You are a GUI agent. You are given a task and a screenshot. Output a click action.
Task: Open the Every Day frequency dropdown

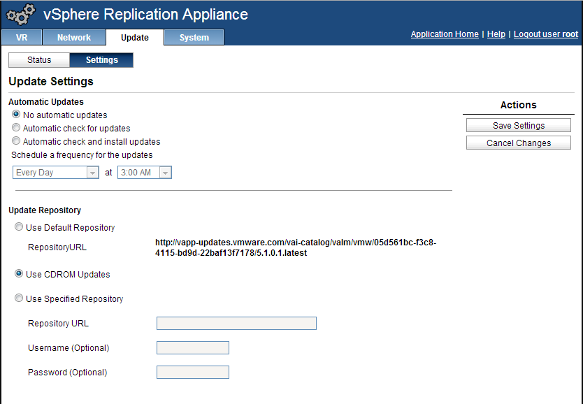pos(56,173)
